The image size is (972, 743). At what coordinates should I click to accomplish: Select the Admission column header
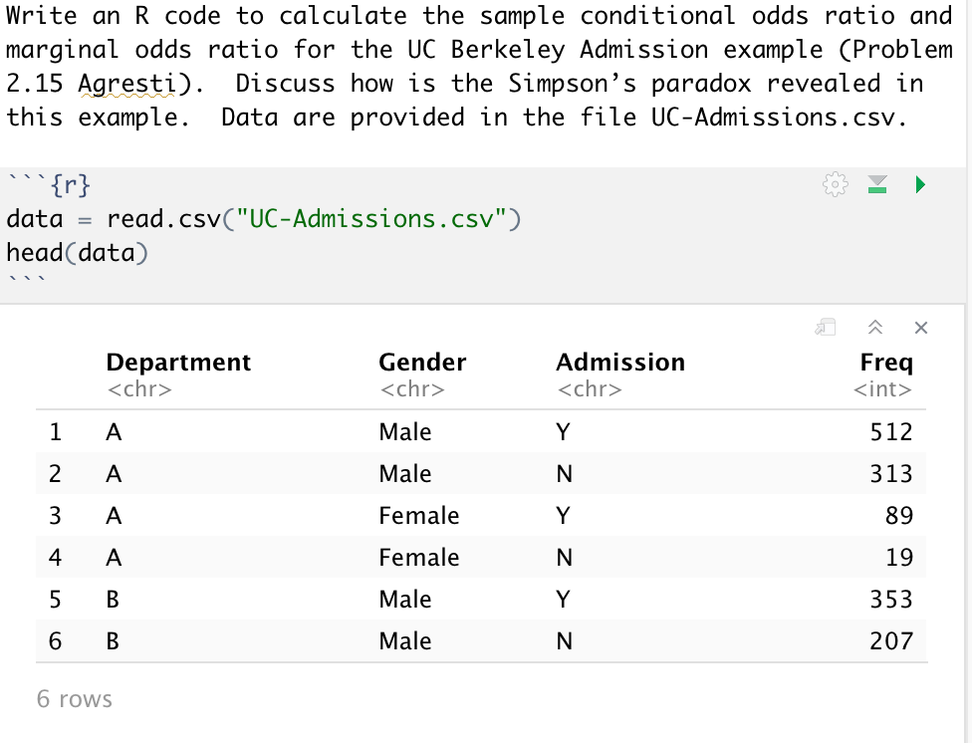[x=619, y=362]
